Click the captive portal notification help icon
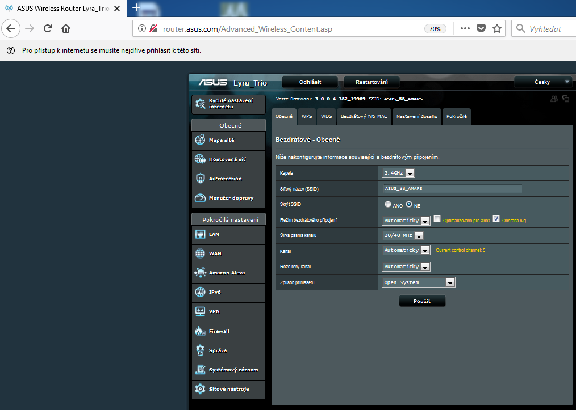The image size is (576, 410). pos(11,50)
